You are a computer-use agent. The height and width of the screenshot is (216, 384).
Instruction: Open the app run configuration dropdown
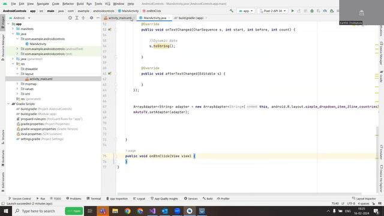(246, 11)
